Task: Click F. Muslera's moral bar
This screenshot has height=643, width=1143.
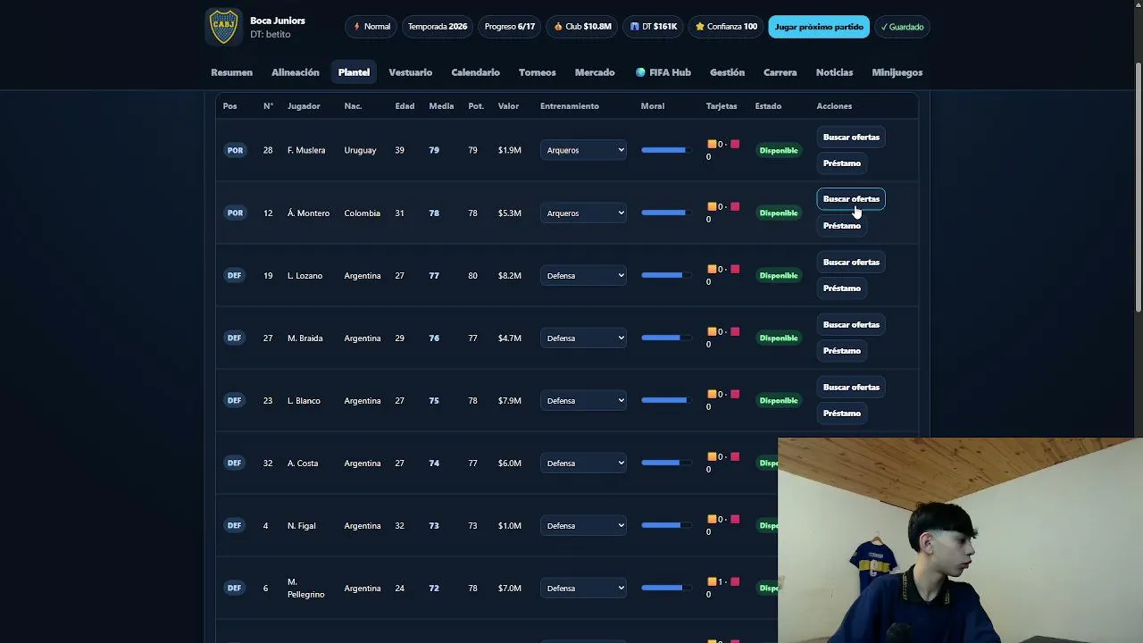Action: tap(665, 150)
